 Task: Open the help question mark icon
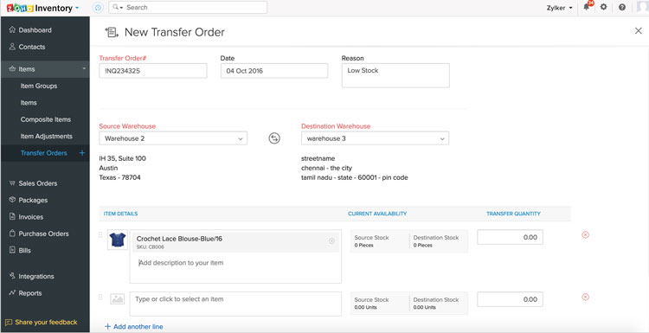click(x=622, y=7)
